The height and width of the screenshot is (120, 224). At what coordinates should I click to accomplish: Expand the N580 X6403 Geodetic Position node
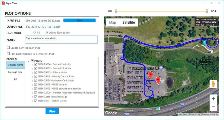point(32,68)
